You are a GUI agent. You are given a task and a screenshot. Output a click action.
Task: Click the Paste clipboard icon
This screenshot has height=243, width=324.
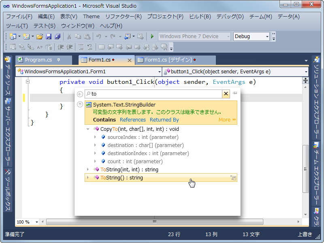point(87,36)
